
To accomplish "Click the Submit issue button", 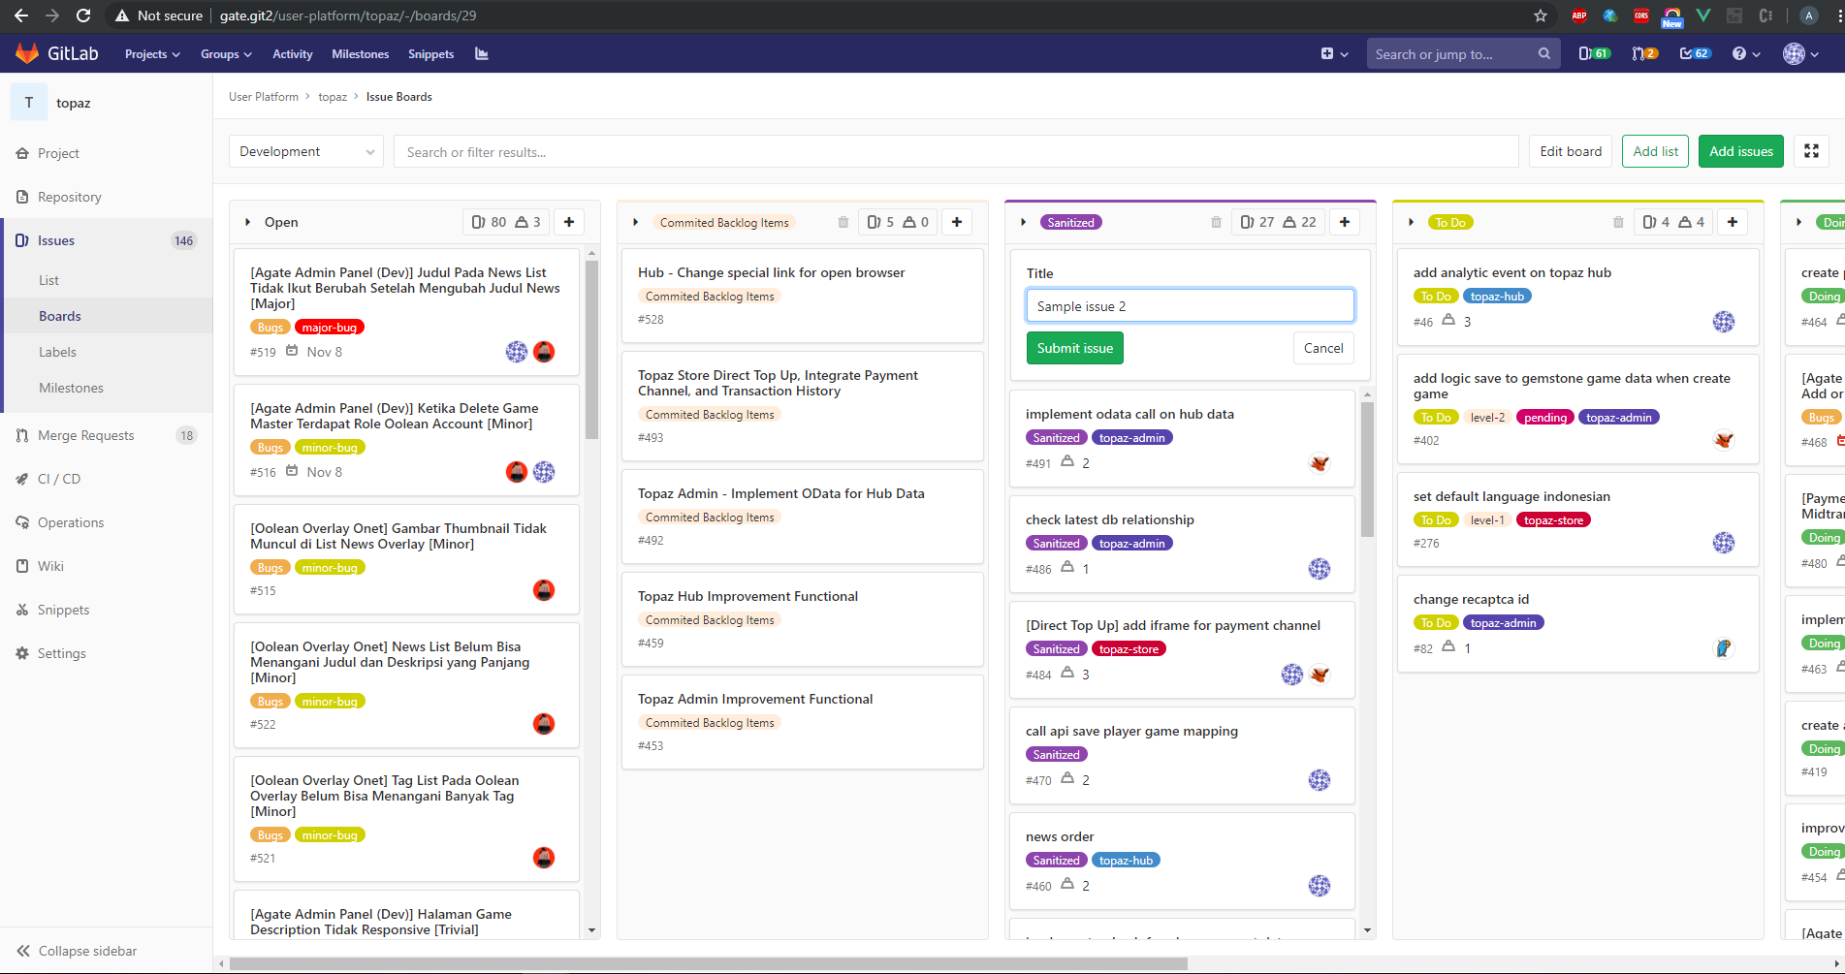I will click(x=1074, y=348).
